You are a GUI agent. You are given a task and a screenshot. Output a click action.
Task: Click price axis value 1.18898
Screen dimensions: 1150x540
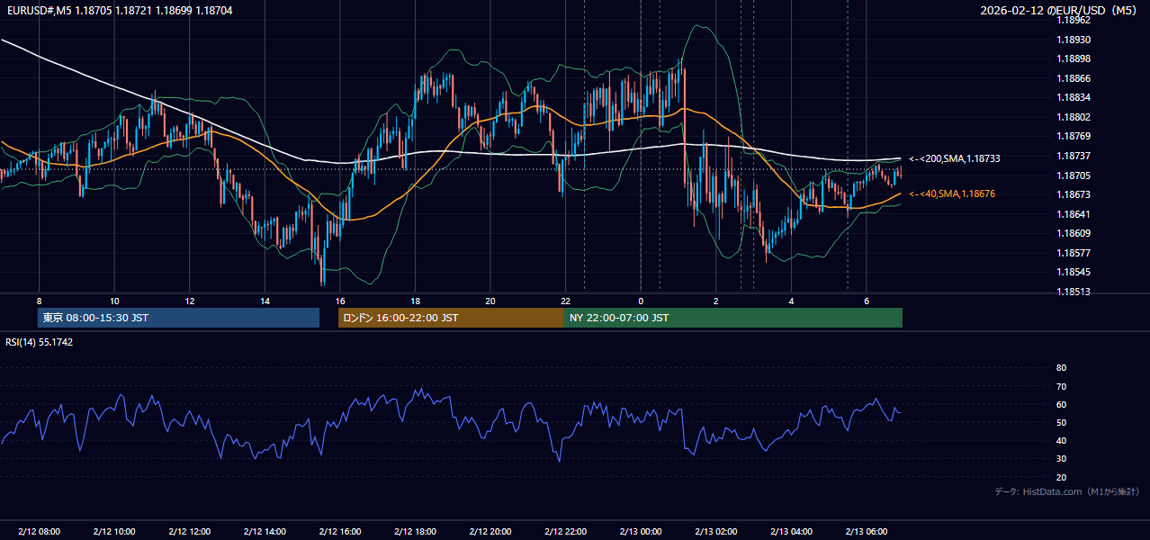point(1073,58)
